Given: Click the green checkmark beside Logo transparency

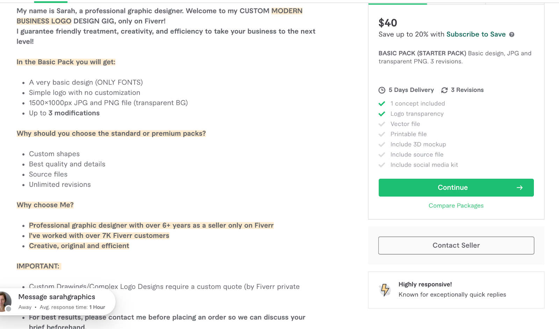Looking at the screenshot, I should pos(382,114).
